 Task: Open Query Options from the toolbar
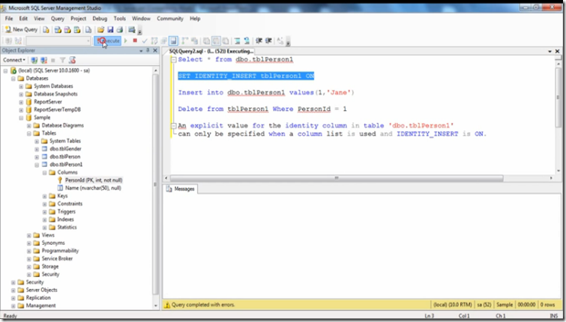(164, 40)
